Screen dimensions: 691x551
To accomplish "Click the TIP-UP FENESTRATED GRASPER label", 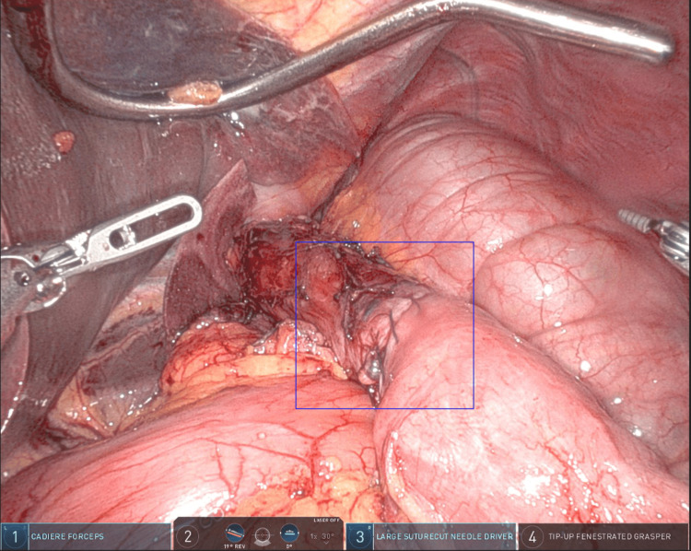I will [610, 536].
